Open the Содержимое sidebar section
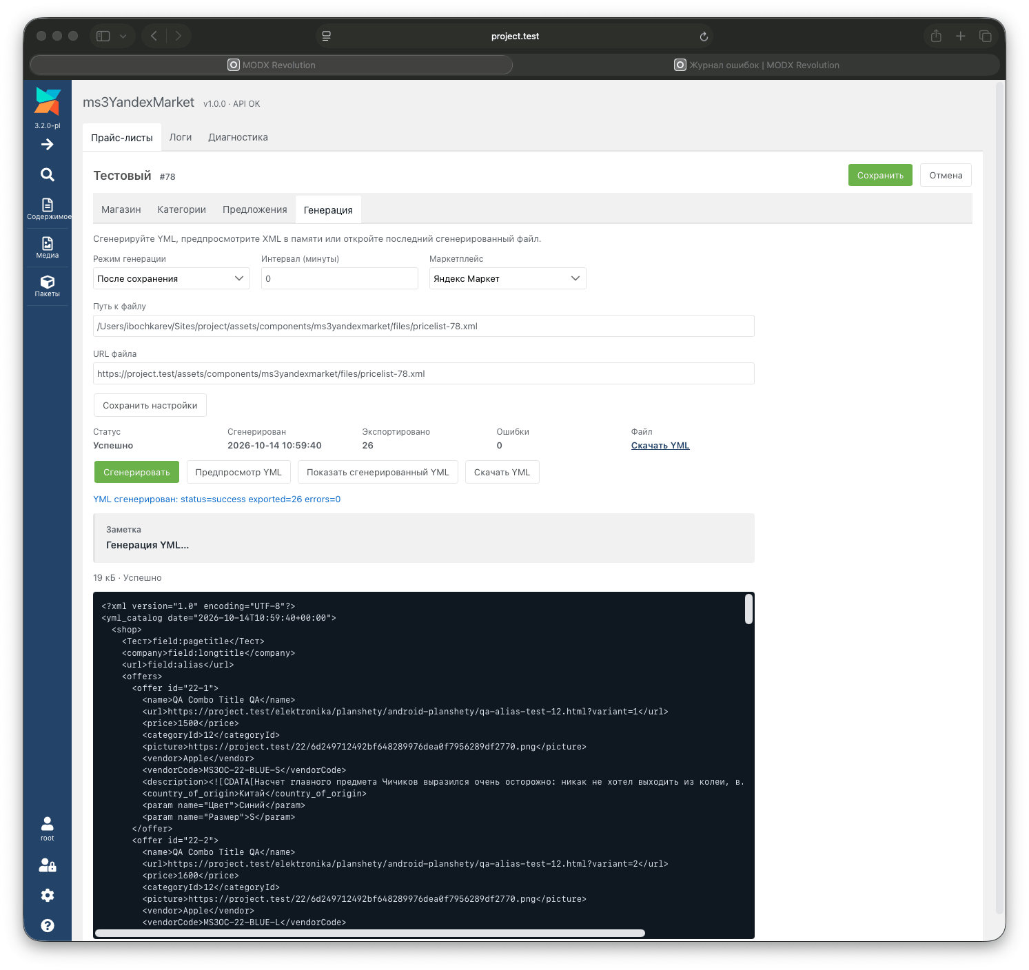The width and height of the screenshot is (1029, 970). tap(48, 209)
